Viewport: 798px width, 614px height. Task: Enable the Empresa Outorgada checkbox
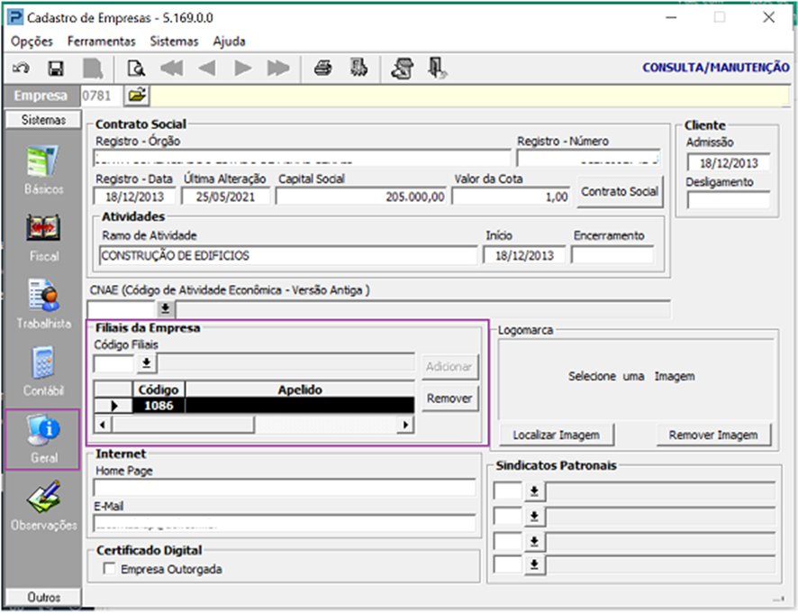pos(110,569)
